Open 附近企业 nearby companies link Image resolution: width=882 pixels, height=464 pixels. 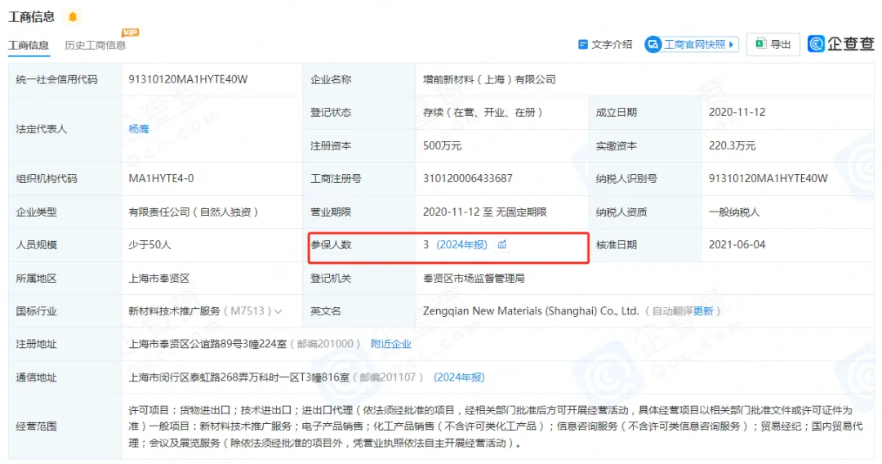391,344
